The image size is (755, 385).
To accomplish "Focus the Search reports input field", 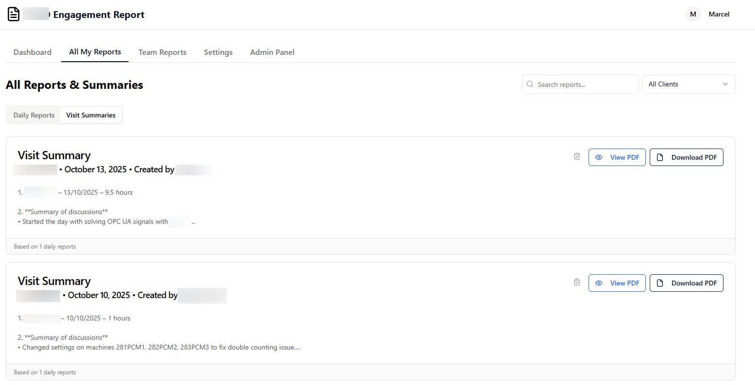I will coord(585,84).
